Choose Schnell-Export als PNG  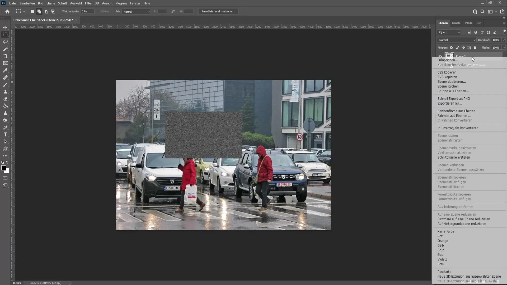point(453,99)
